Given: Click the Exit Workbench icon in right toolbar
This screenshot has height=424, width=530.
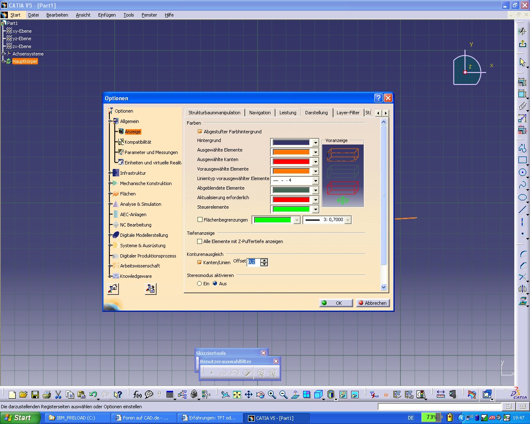Looking at the screenshot, I should (523, 43).
